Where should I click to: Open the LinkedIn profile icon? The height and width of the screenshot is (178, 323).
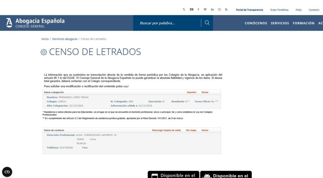[212, 9]
